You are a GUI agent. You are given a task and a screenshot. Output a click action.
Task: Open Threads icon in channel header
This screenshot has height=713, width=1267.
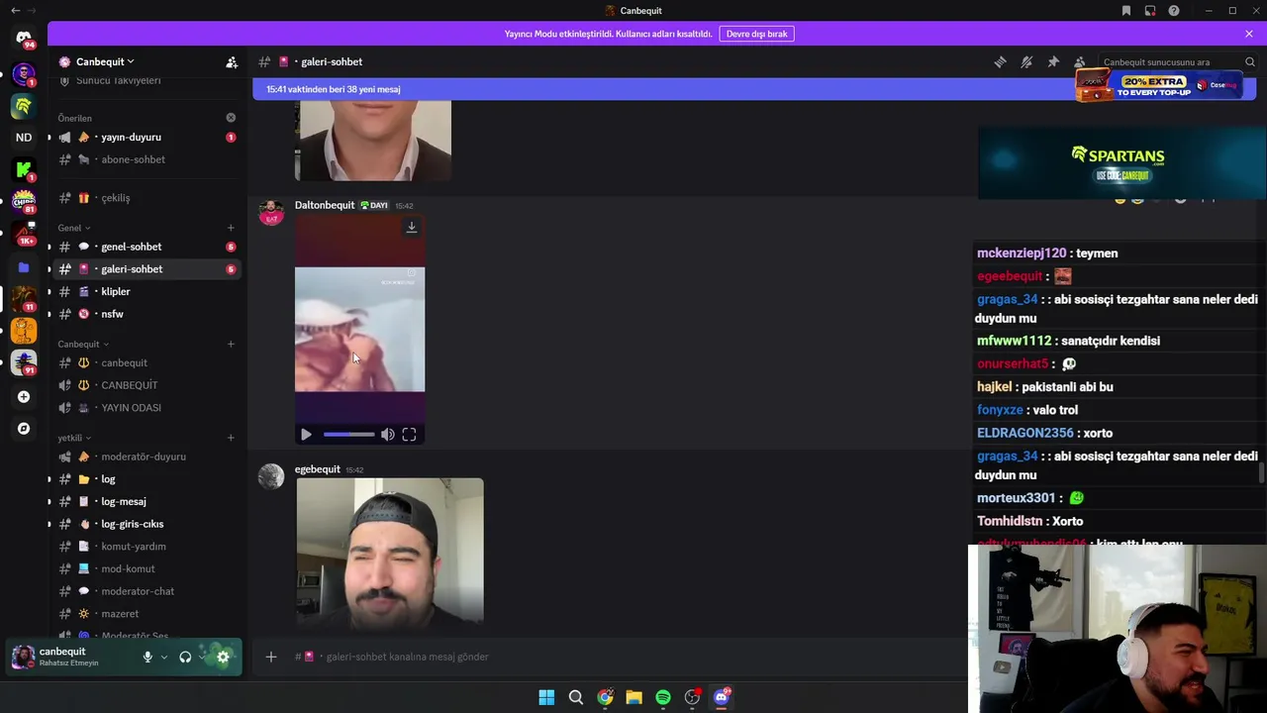coord(1000,61)
